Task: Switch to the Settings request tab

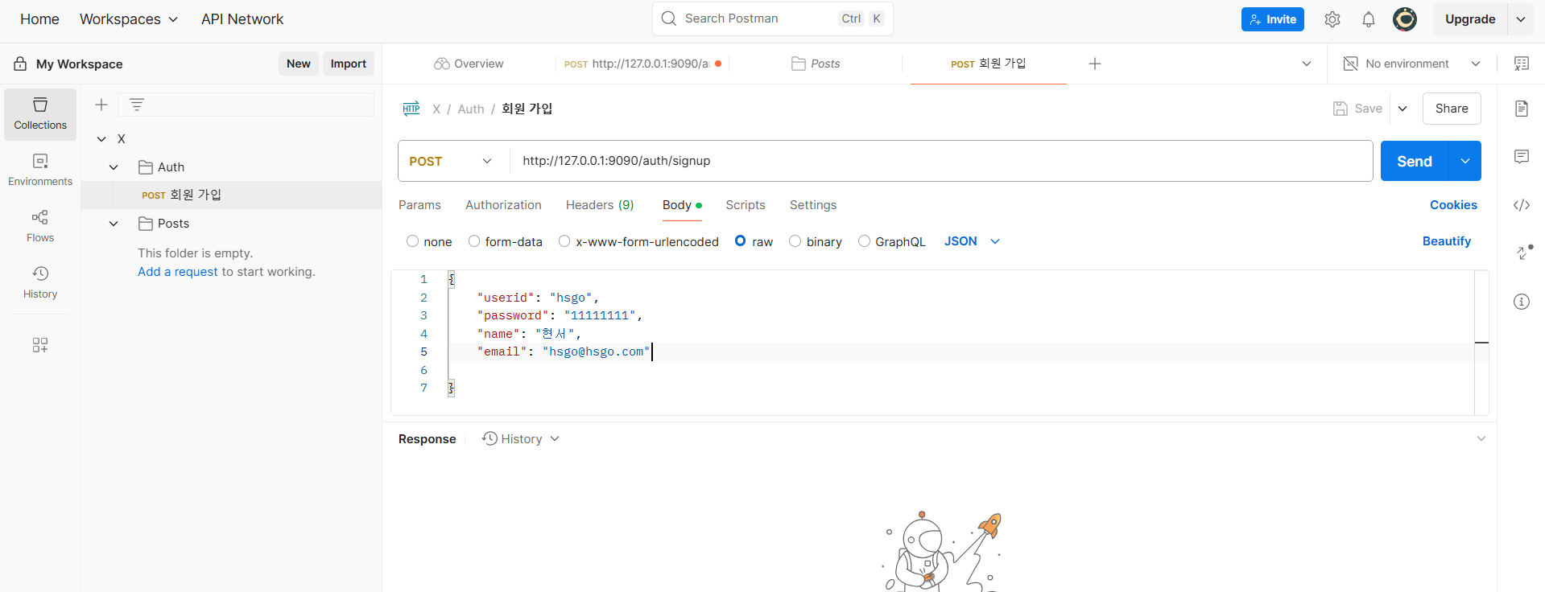Action: pyautogui.click(x=813, y=205)
